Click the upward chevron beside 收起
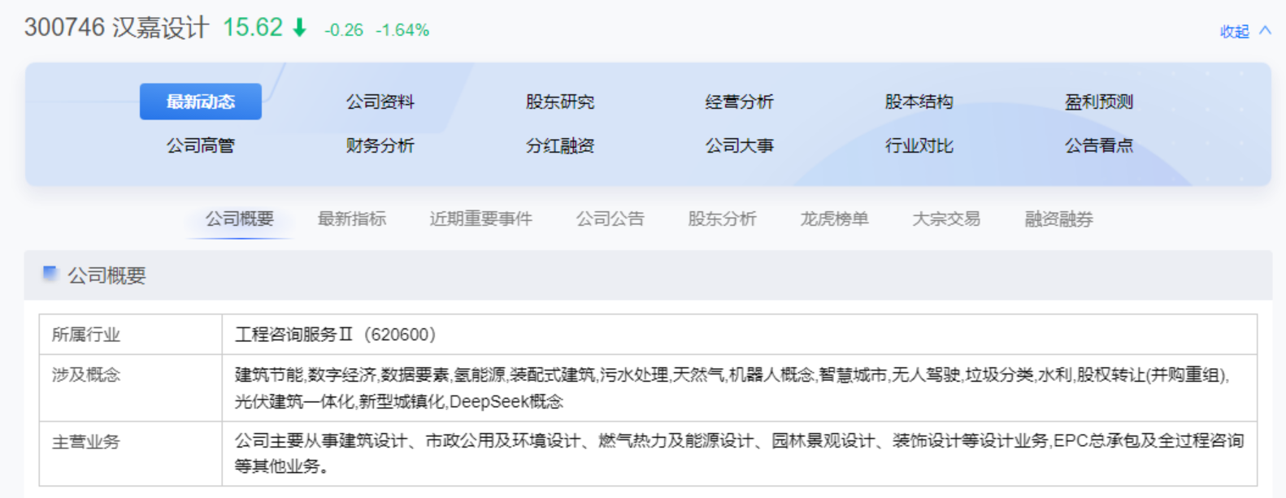Screen dimensions: 1286x498 [x=1265, y=30]
